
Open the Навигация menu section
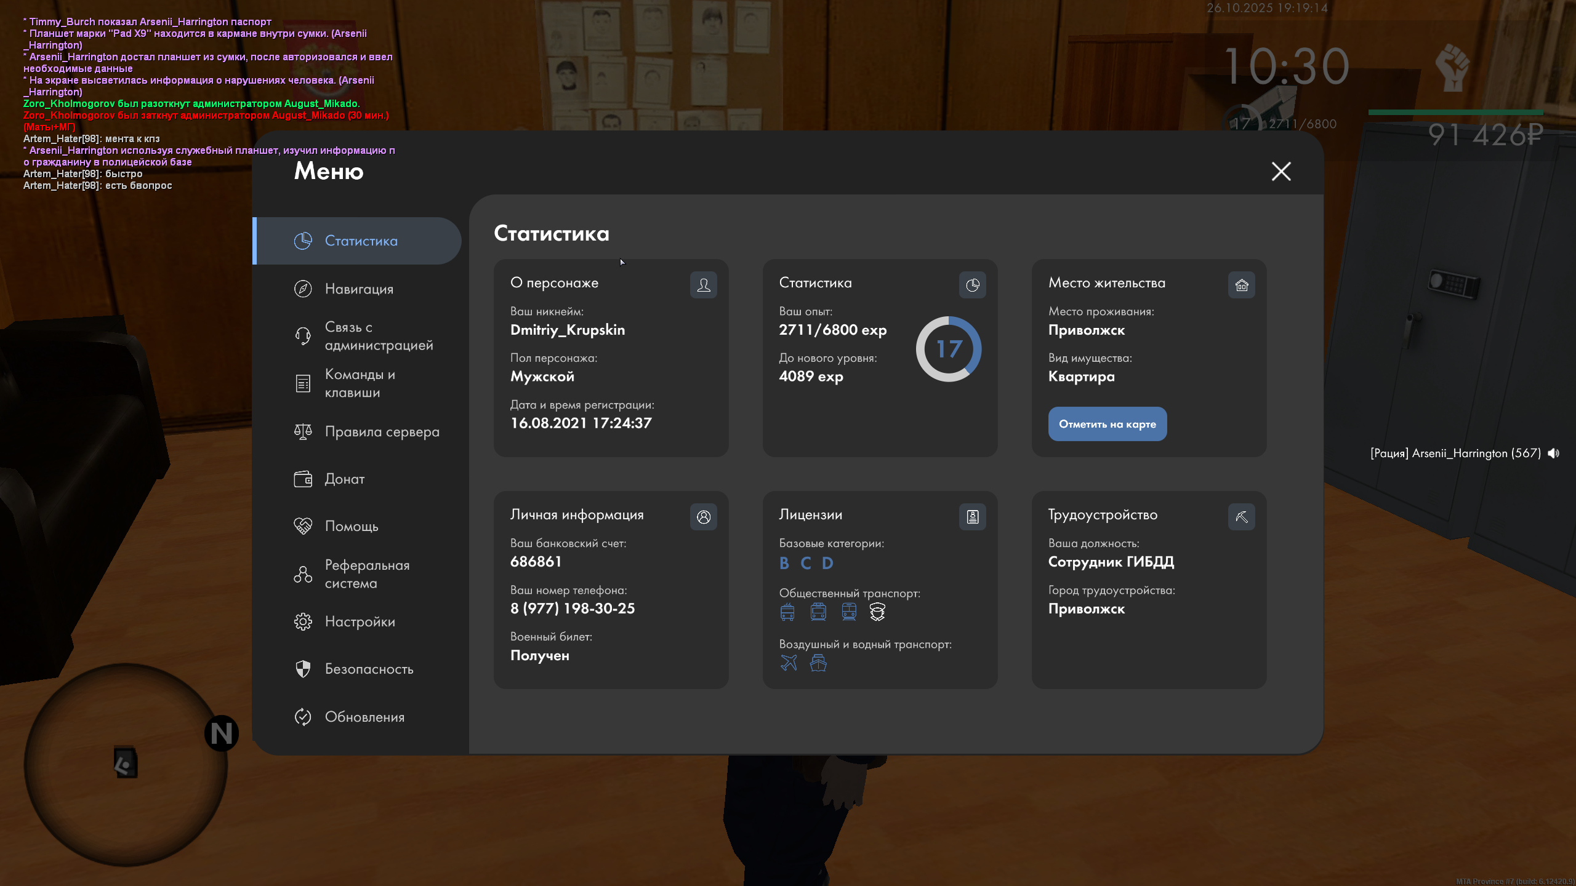pos(358,289)
